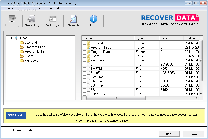Click the Load Log toolbar icon
Image resolution: width=208 pixels, height=139 pixels.
coord(12,19)
